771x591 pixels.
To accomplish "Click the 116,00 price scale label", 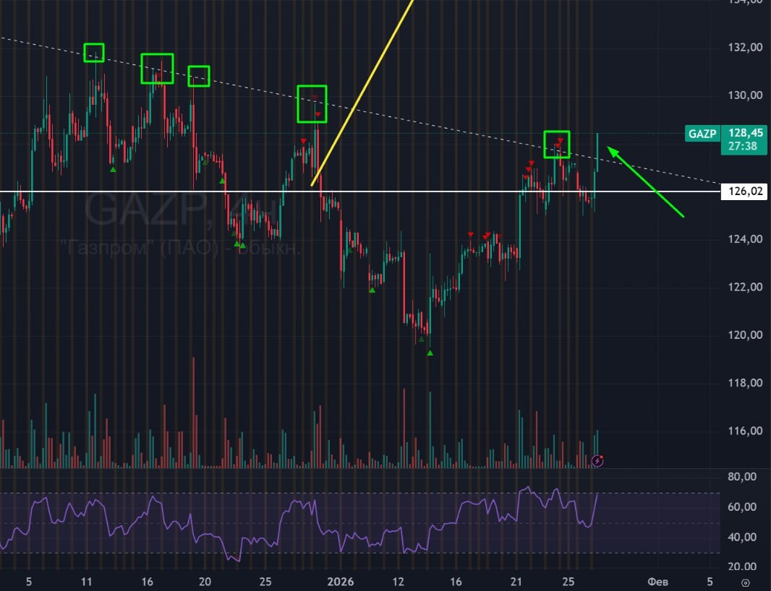I will click(745, 431).
